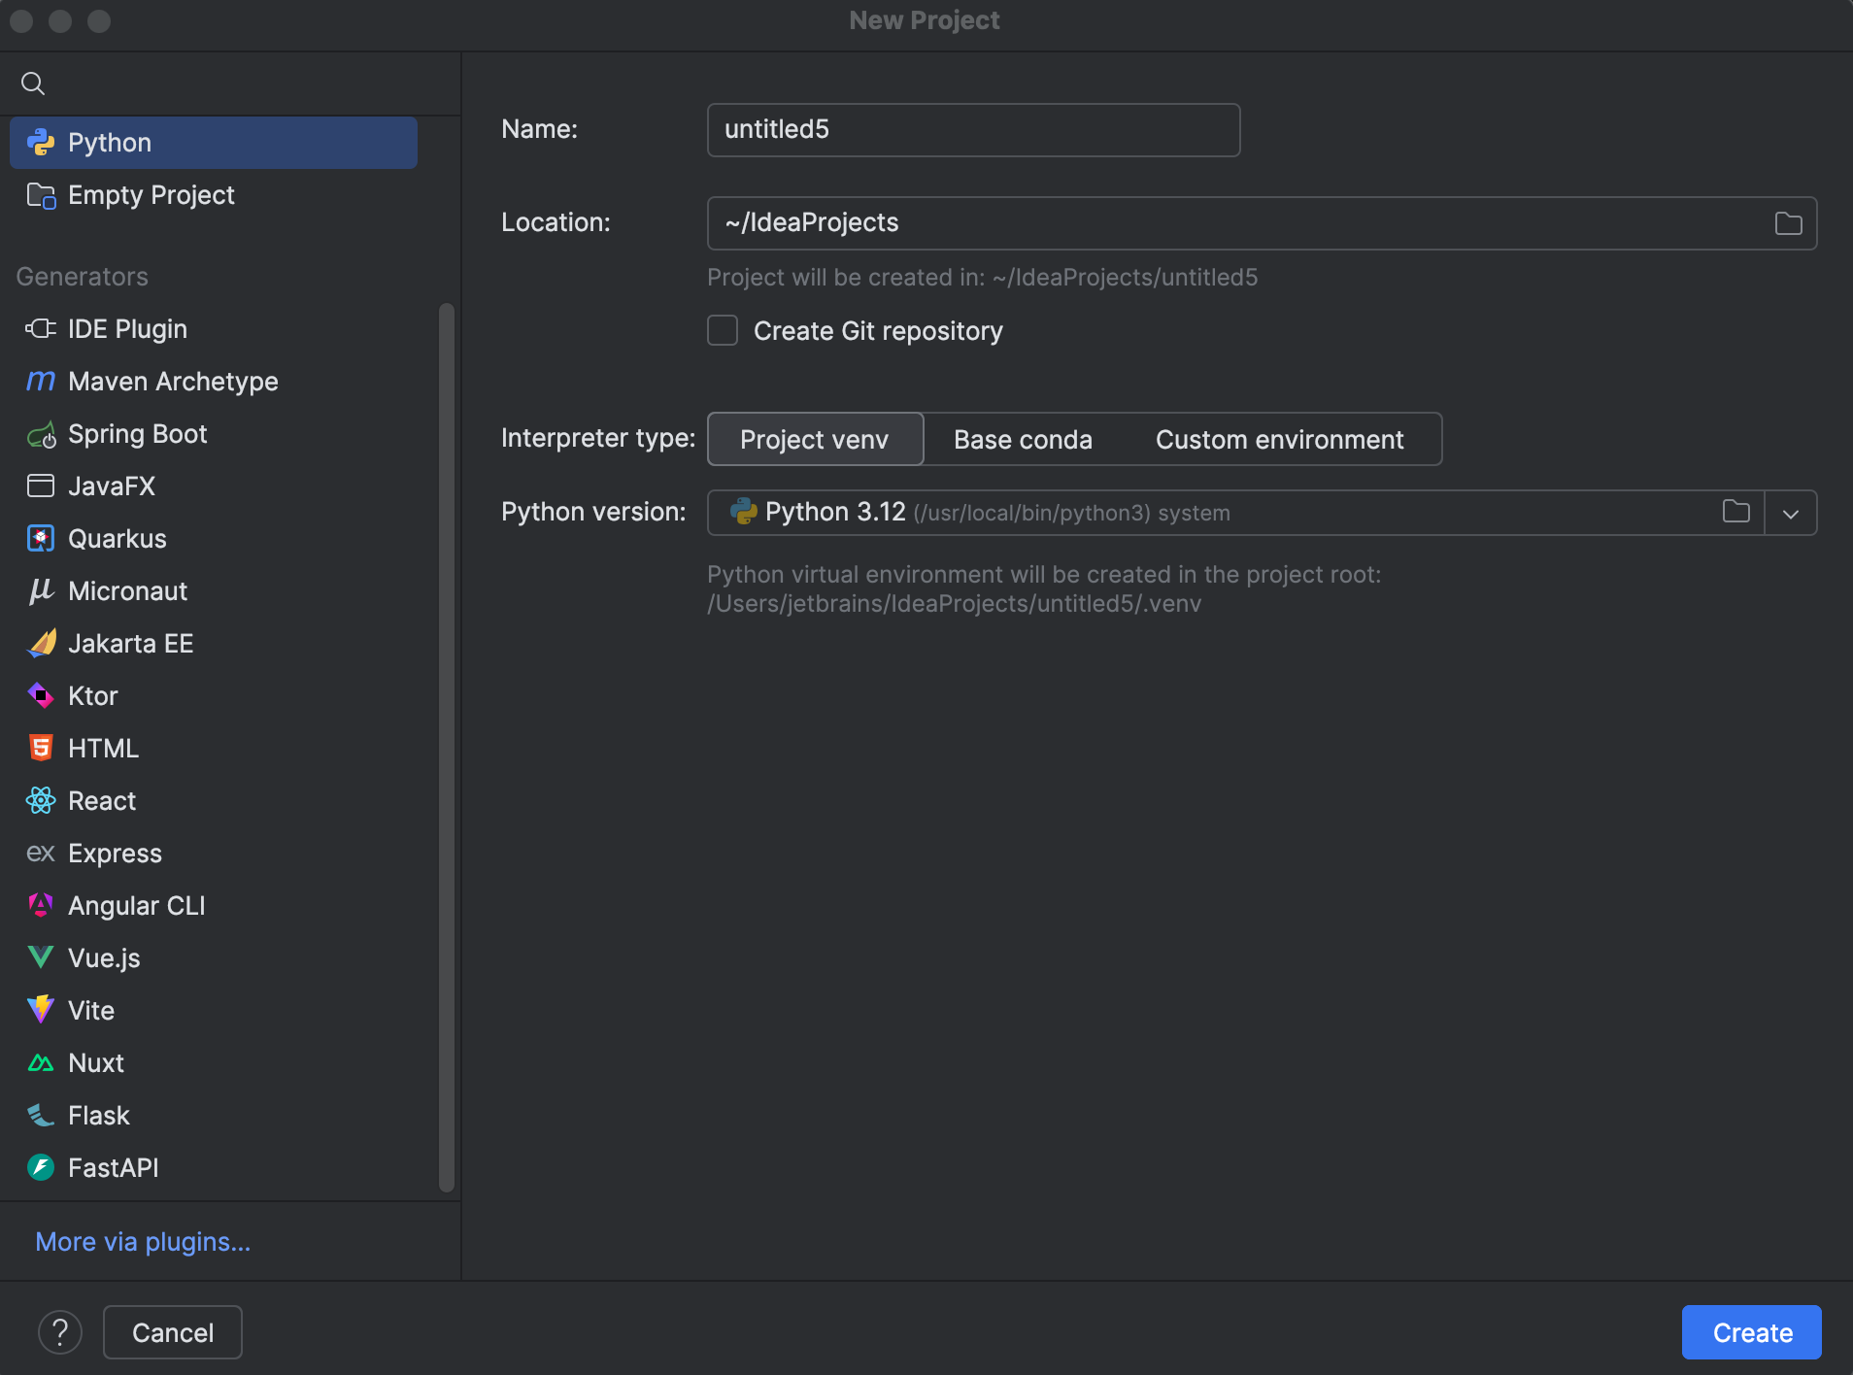Select the React generator icon
Image resolution: width=1853 pixels, height=1375 pixels.
[40, 800]
